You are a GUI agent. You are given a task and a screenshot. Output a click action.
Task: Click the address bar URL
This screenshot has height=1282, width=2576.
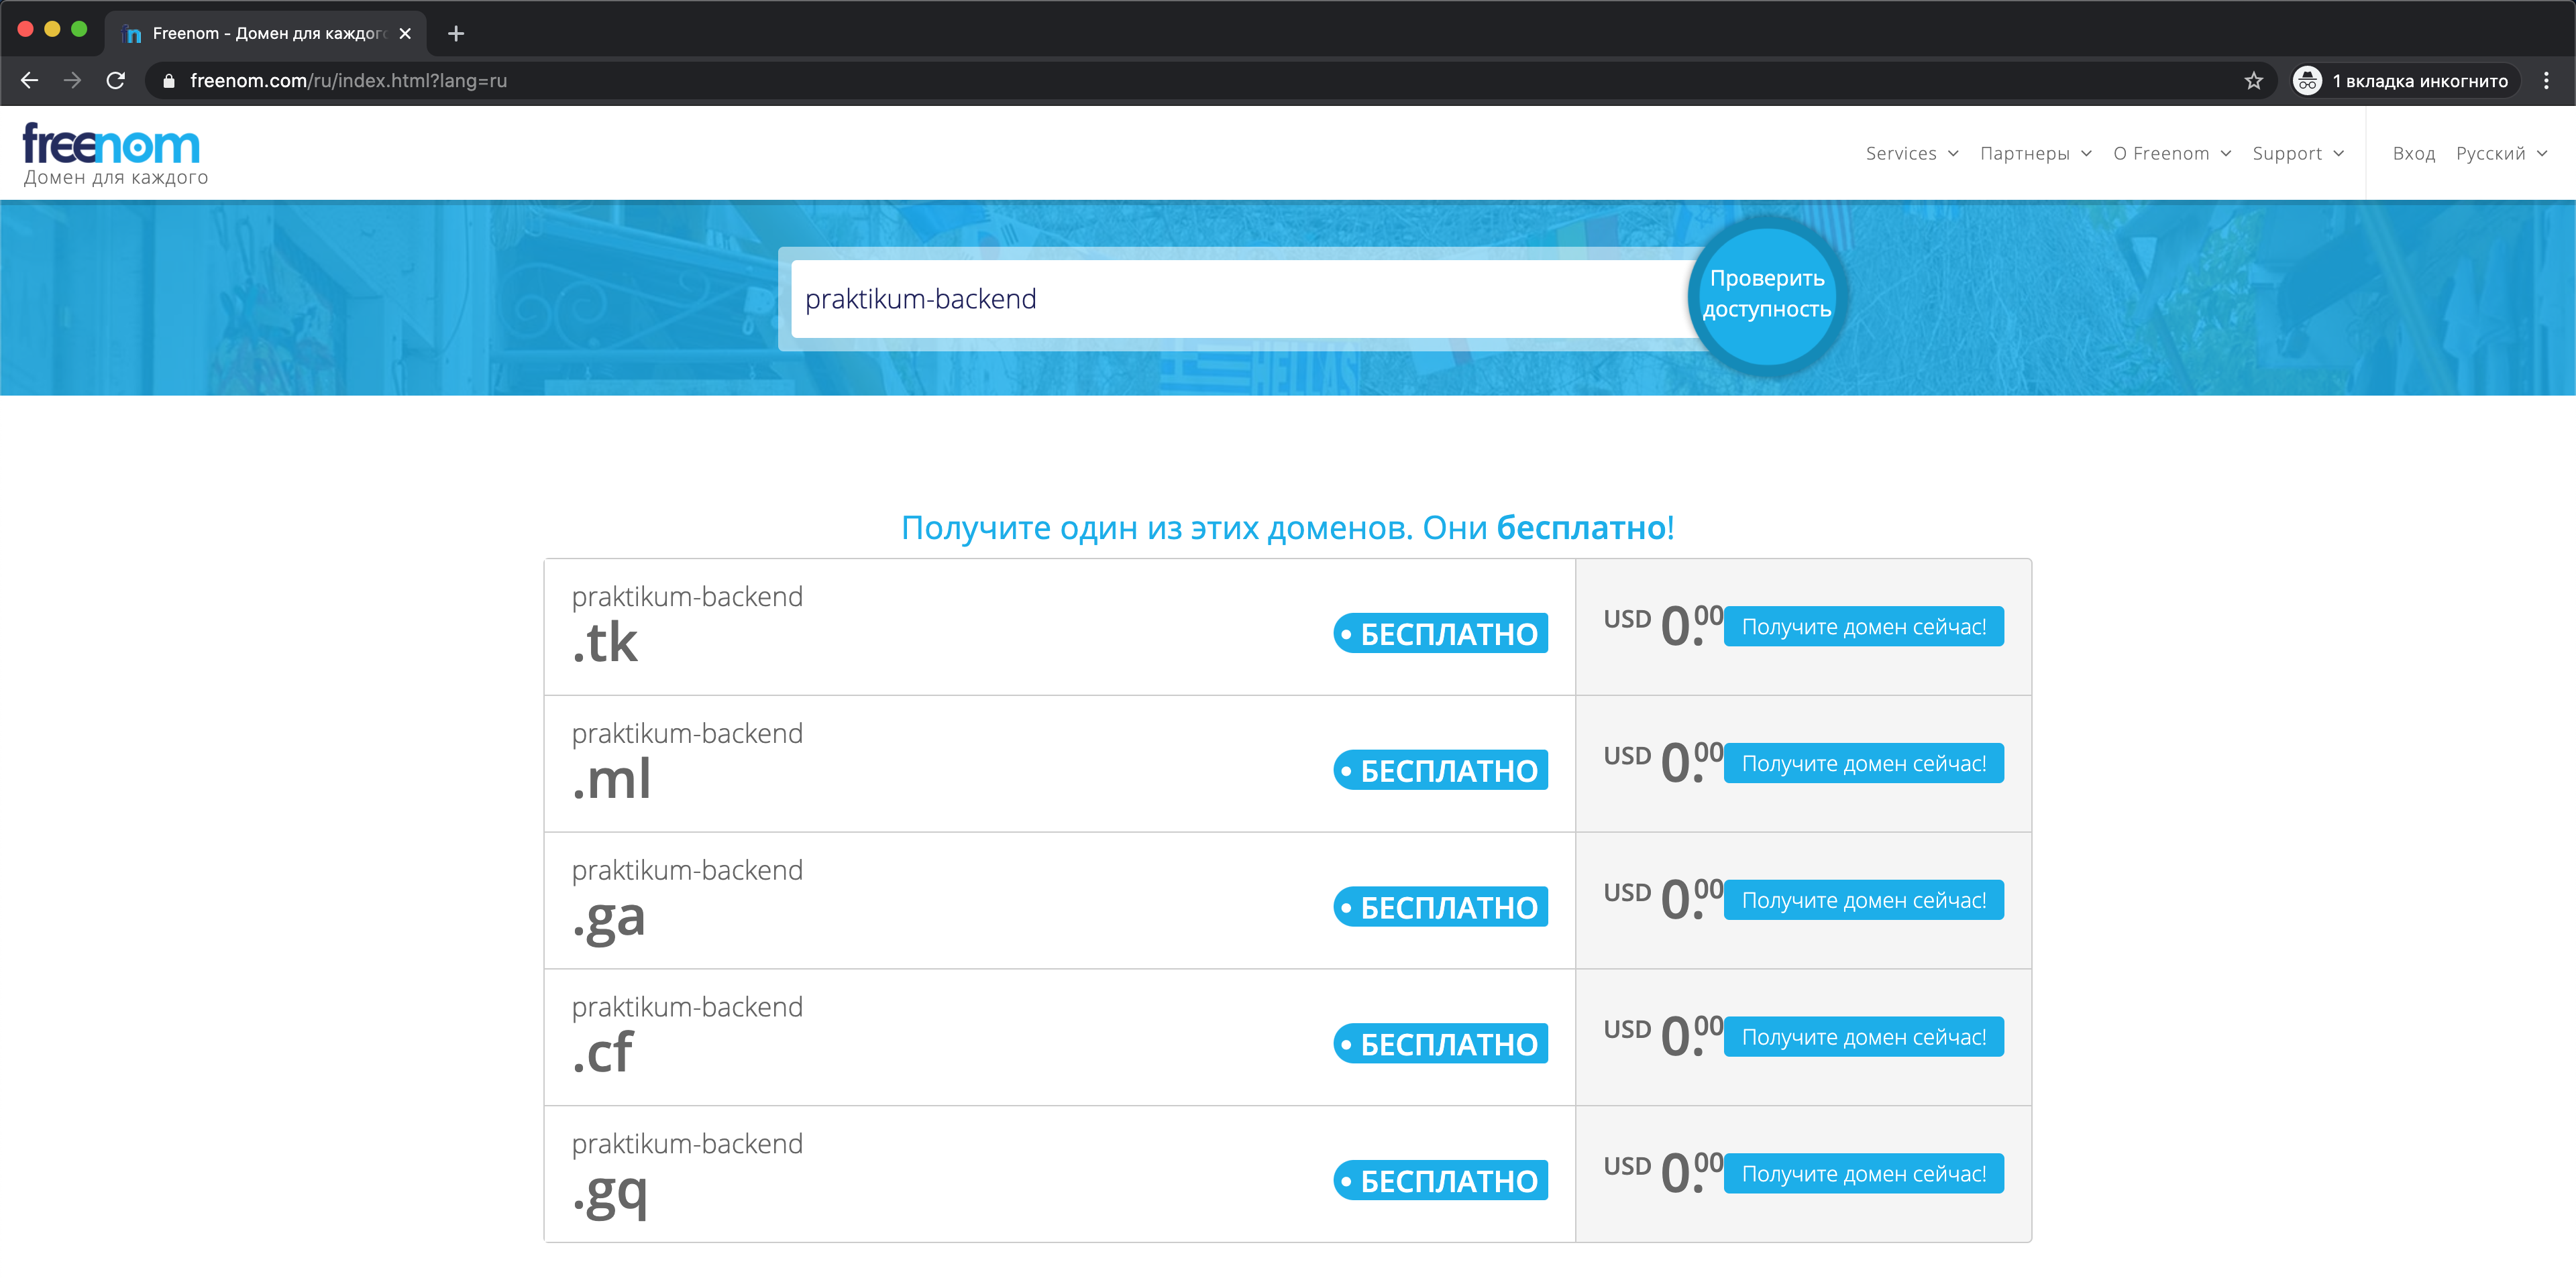pos(348,81)
